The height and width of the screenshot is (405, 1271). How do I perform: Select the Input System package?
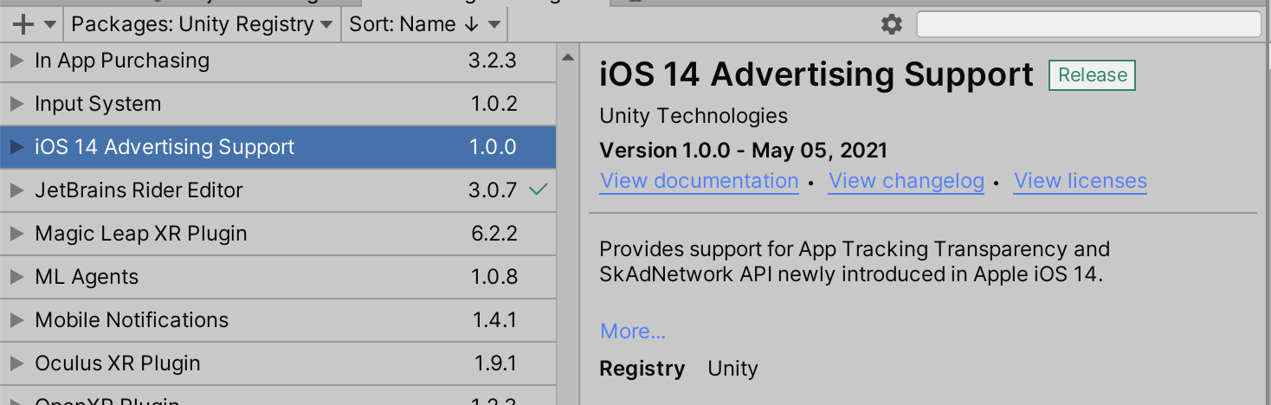277,104
